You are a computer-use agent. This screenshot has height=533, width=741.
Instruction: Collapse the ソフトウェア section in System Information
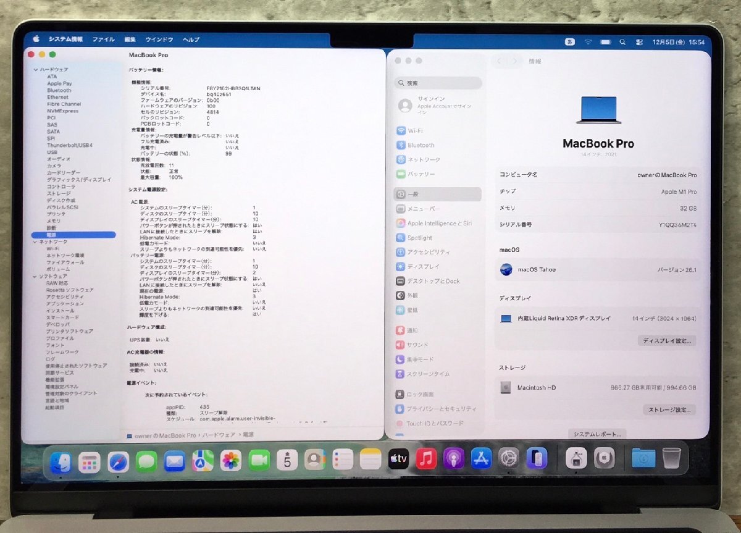point(36,276)
